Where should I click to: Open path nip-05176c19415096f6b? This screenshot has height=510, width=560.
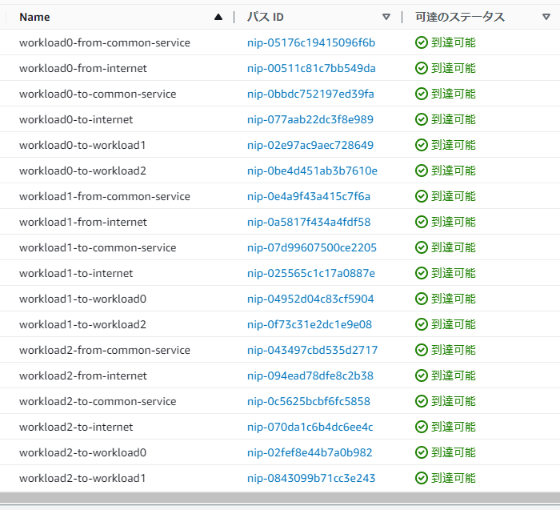311,42
